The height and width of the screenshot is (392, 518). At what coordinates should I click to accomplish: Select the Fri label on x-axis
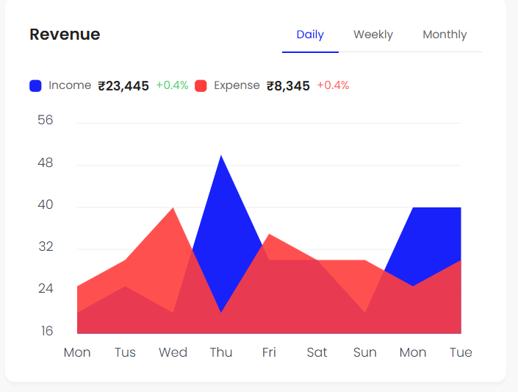pos(269,352)
